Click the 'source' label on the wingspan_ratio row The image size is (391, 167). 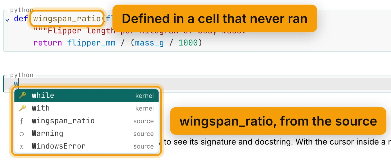coord(144,121)
